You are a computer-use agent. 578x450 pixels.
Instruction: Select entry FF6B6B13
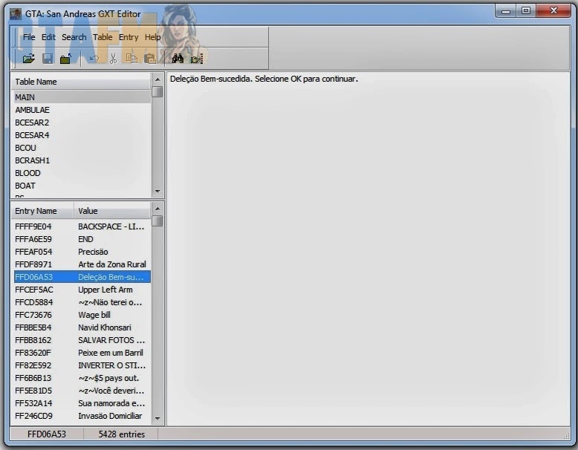tap(82, 378)
